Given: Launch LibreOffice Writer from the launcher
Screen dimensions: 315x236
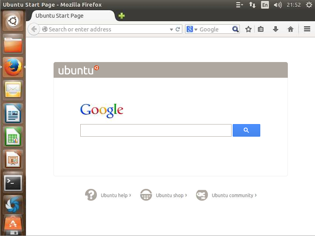Looking at the screenshot, I should [13, 113].
